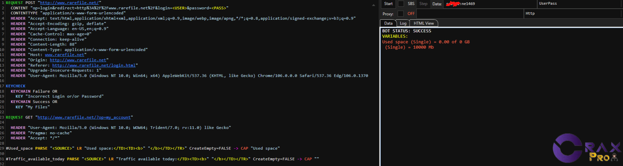Expand the Http proxy type dropdown
Screen dimensions: 623x166
(572, 14)
